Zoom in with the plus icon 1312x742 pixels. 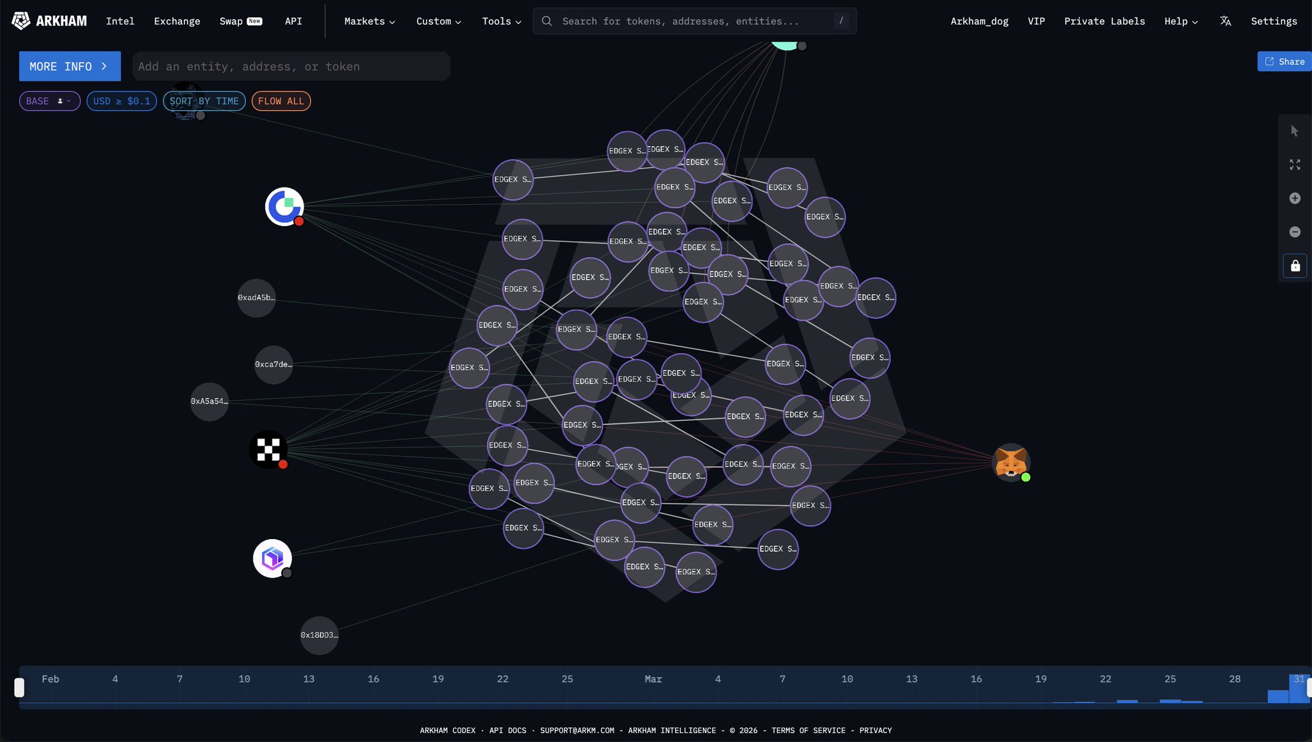point(1295,198)
